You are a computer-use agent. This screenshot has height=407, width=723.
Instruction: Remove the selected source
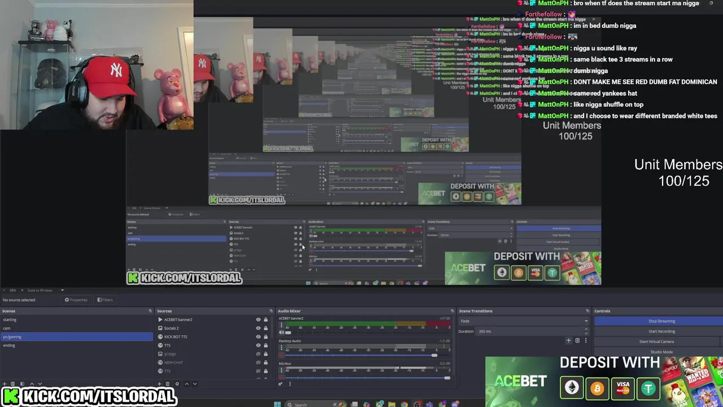[x=168, y=384]
